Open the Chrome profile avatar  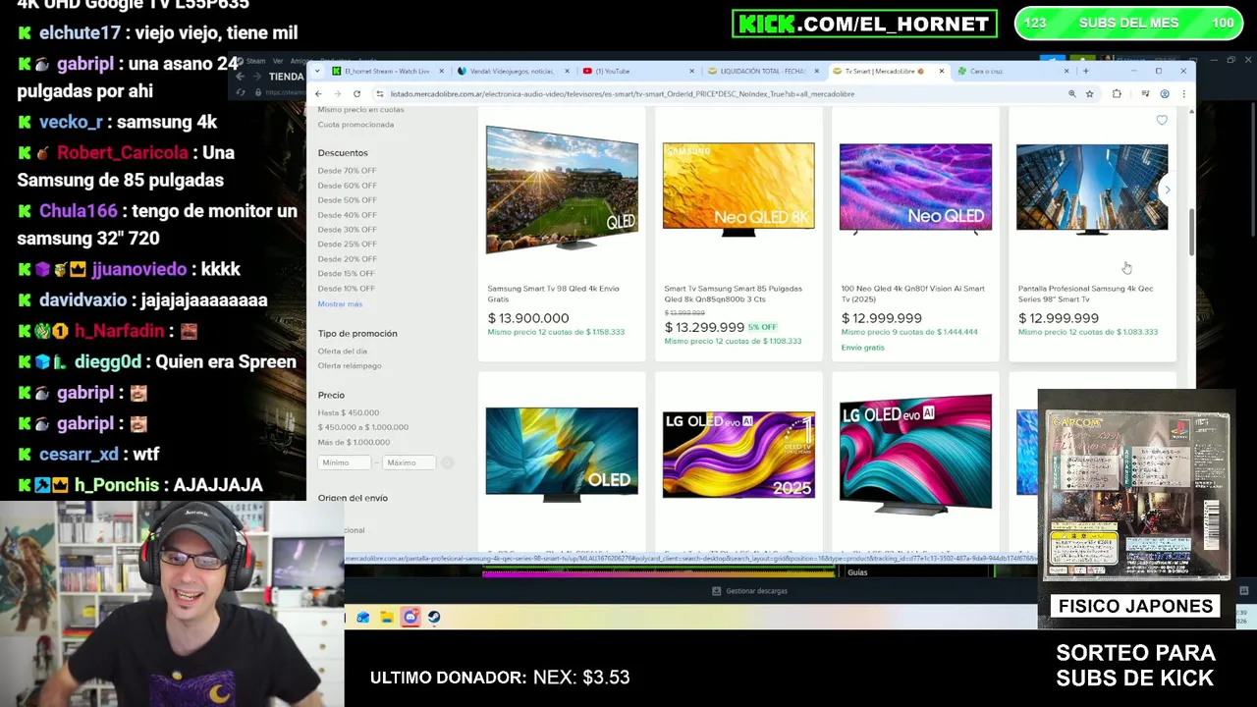pos(1165,94)
